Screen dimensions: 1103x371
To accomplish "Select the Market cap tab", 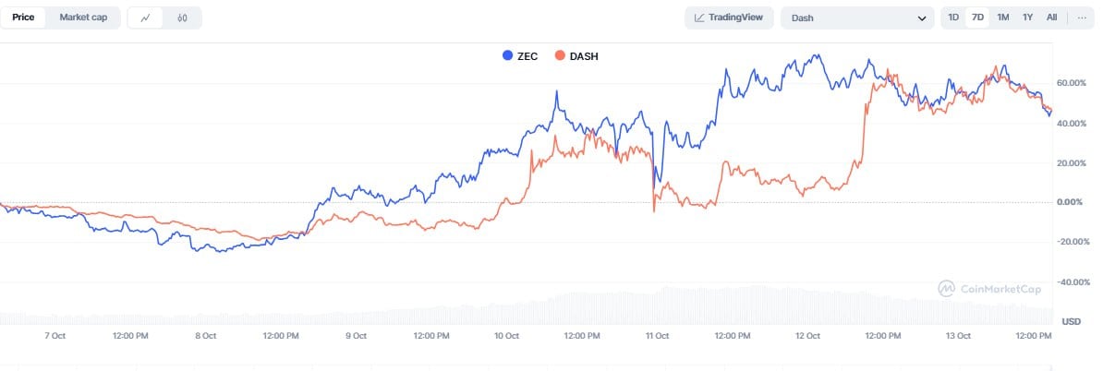I will (82, 18).
